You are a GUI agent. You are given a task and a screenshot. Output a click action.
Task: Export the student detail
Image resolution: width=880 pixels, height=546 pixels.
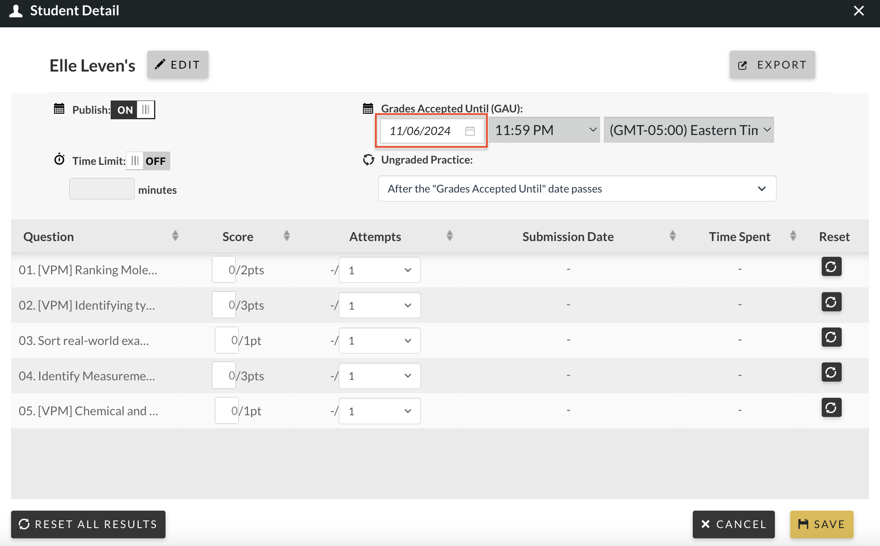(x=772, y=65)
